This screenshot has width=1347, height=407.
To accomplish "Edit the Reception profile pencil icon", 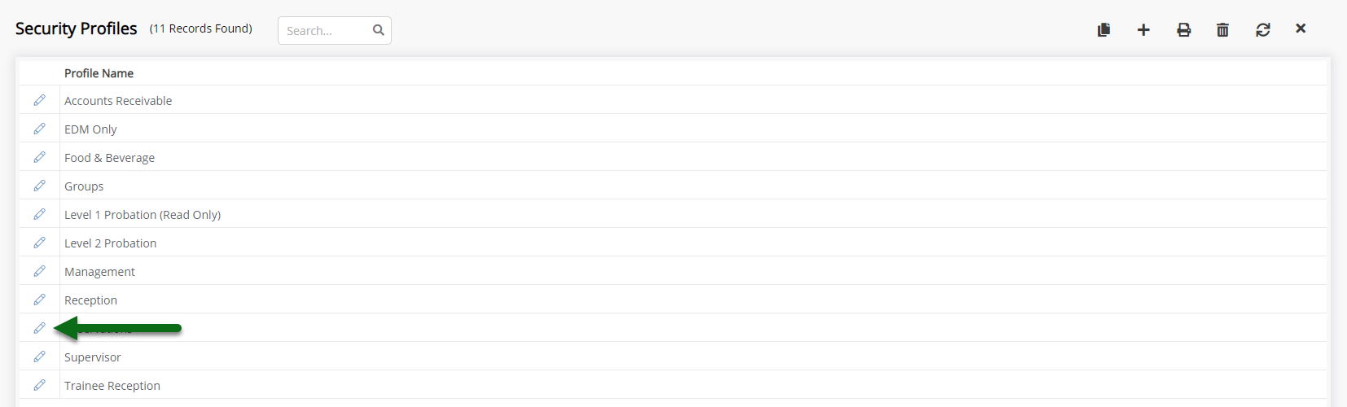I will click(39, 300).
